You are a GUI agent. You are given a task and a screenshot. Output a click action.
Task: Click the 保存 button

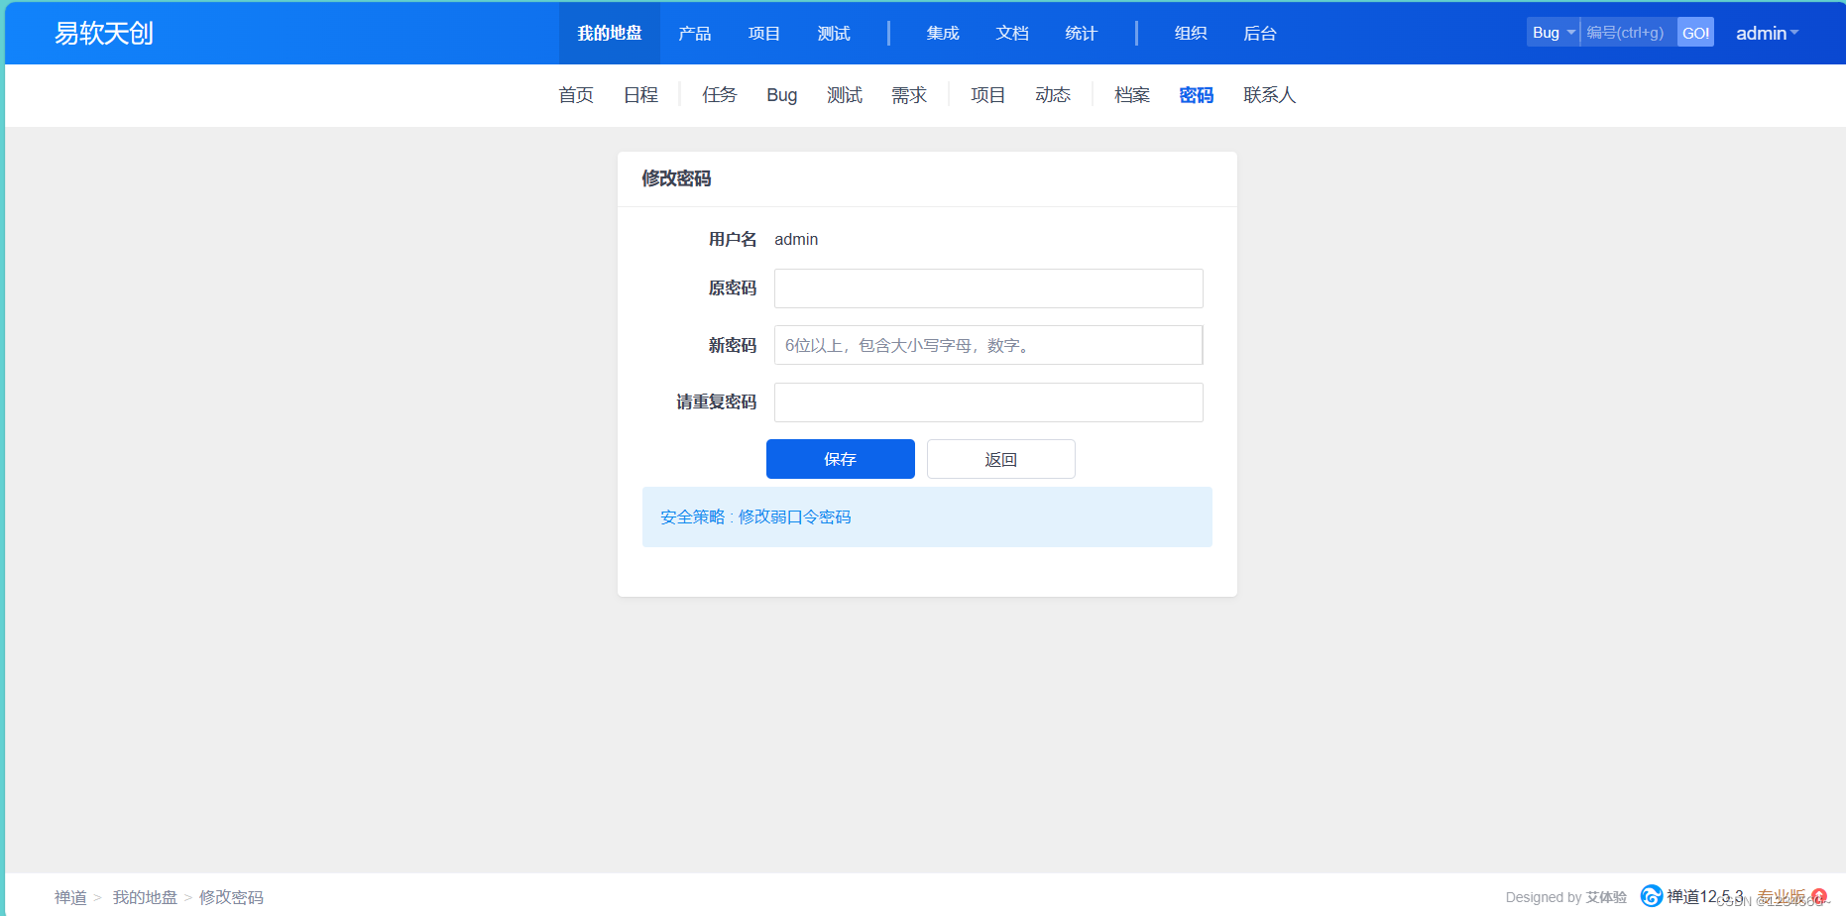click(841, 459)
